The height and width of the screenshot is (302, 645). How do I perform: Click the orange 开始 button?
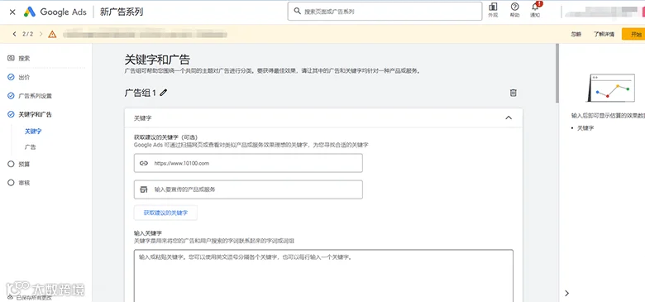[633, 34]
